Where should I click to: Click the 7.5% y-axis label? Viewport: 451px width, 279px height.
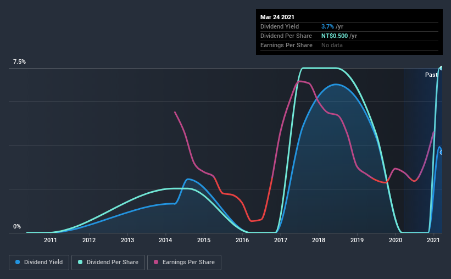click(x=19, y=62)
